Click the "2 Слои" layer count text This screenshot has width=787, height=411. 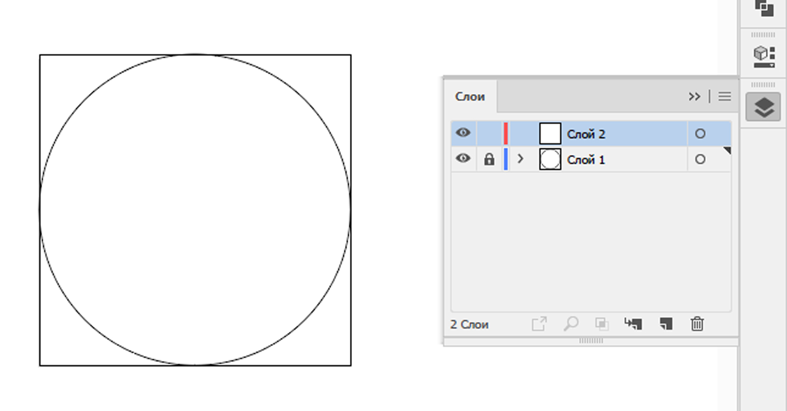coord(469,325)
